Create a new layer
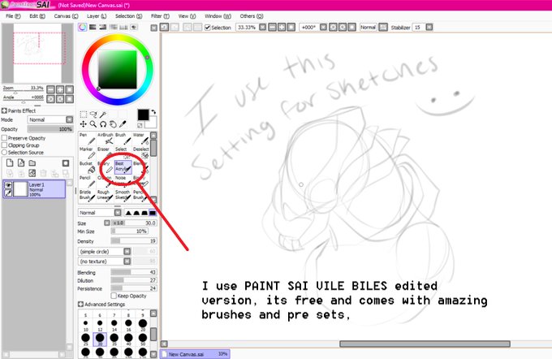Image resolution: width=552 pixels, height=359 pixels. point(10,162)
